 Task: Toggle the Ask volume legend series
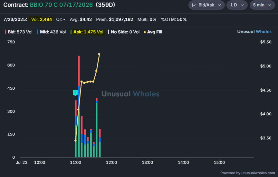(87, 32)
